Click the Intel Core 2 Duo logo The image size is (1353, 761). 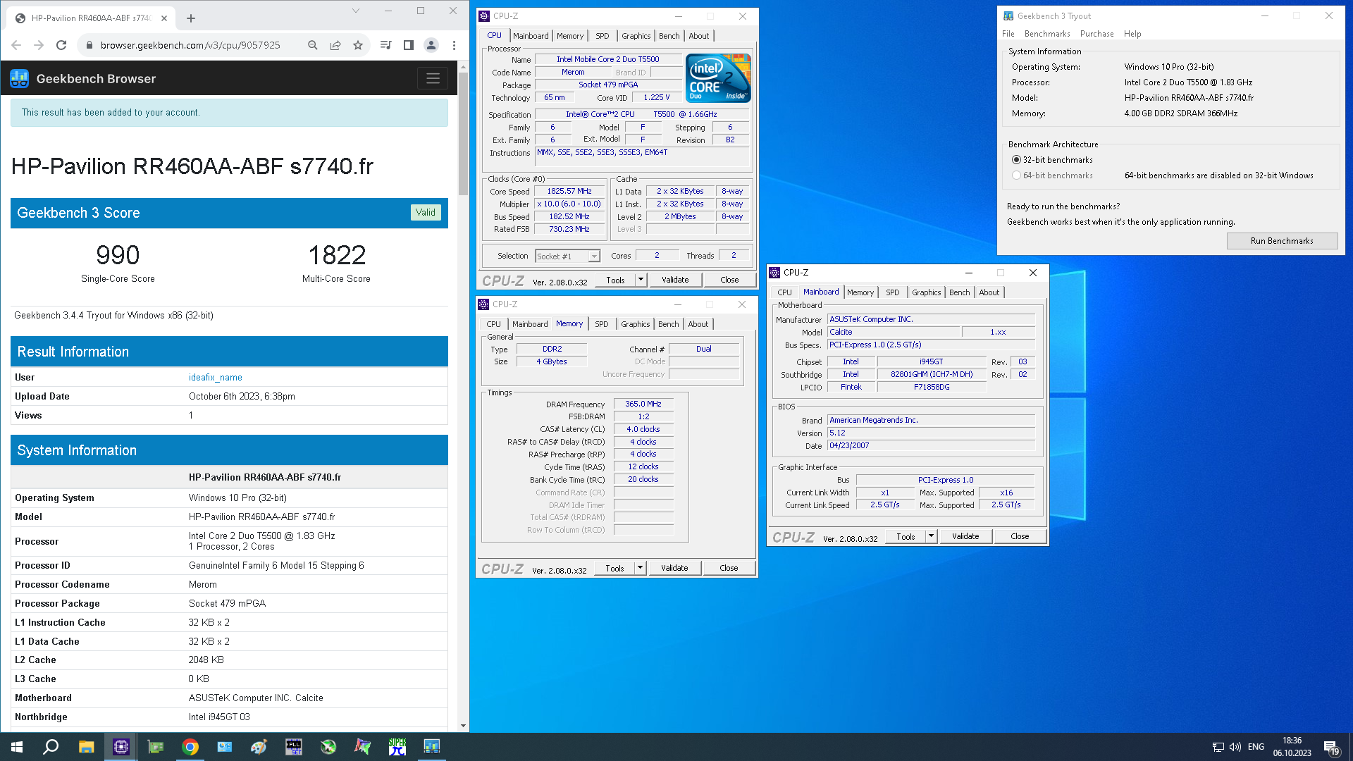tap(719, 78)
